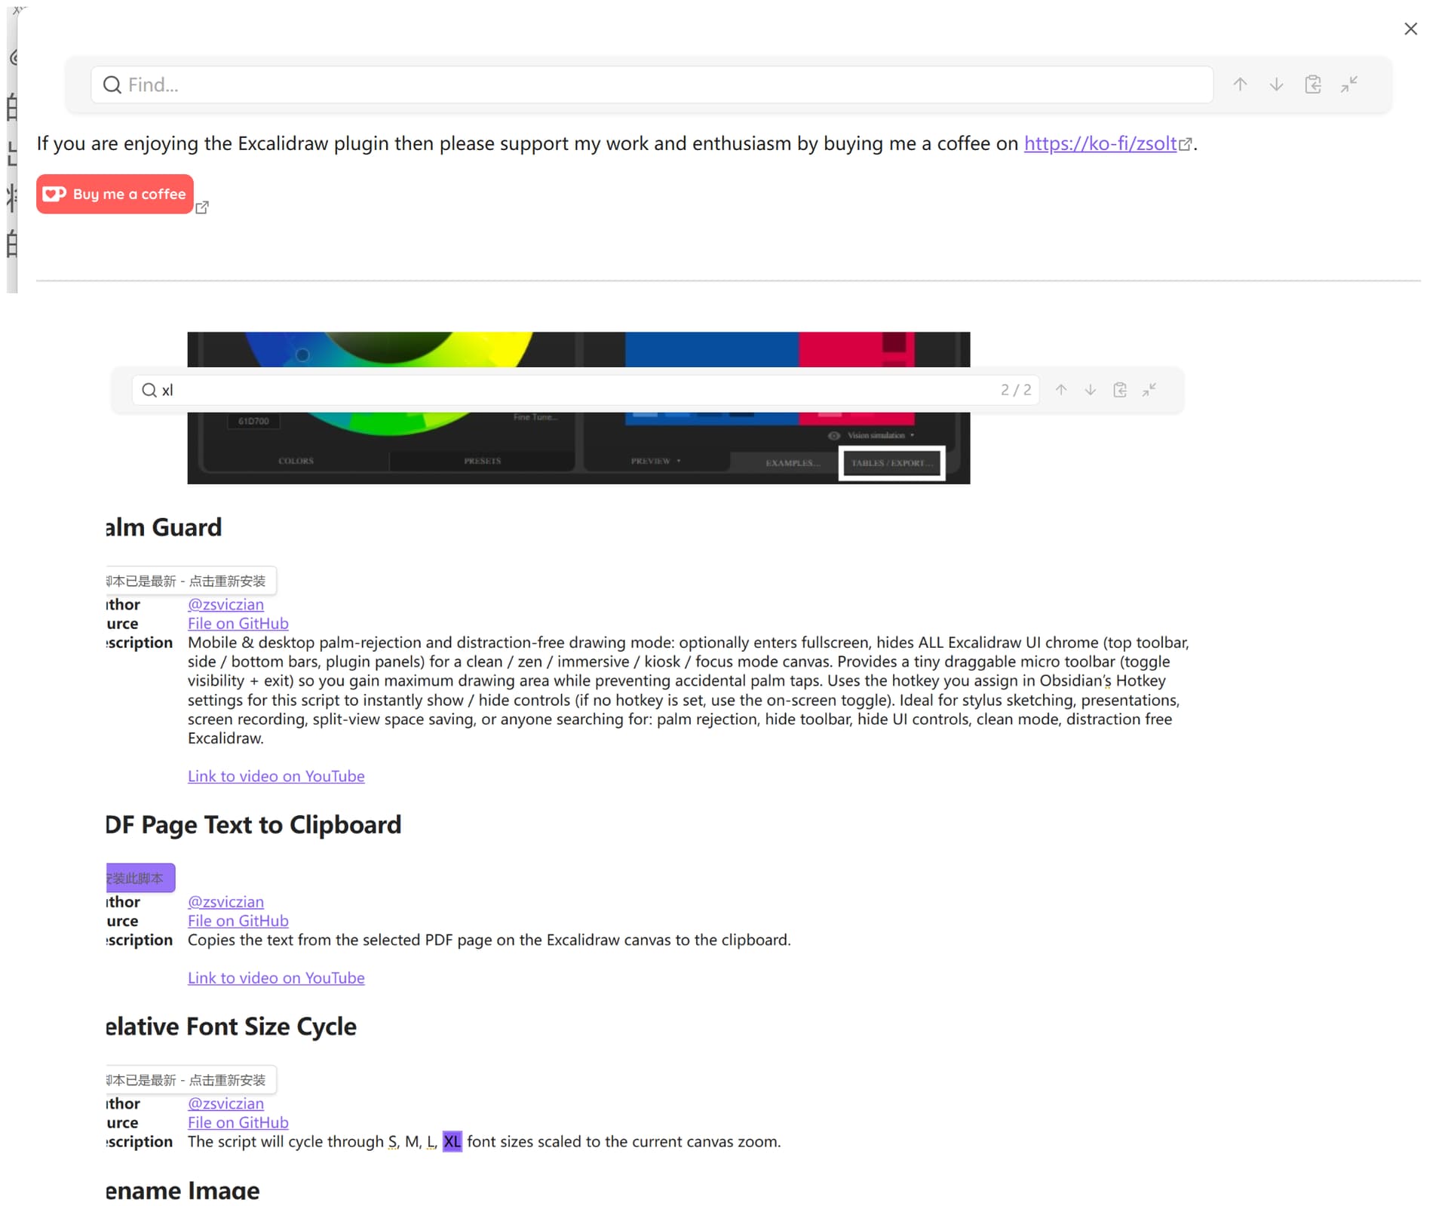Open @zsviczian author link for PDF Page Text to Clipboard
This screenshot has width=1448, height=1206.
coord(225,902)
